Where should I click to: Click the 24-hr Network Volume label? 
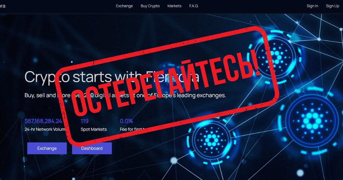[45, 129]
